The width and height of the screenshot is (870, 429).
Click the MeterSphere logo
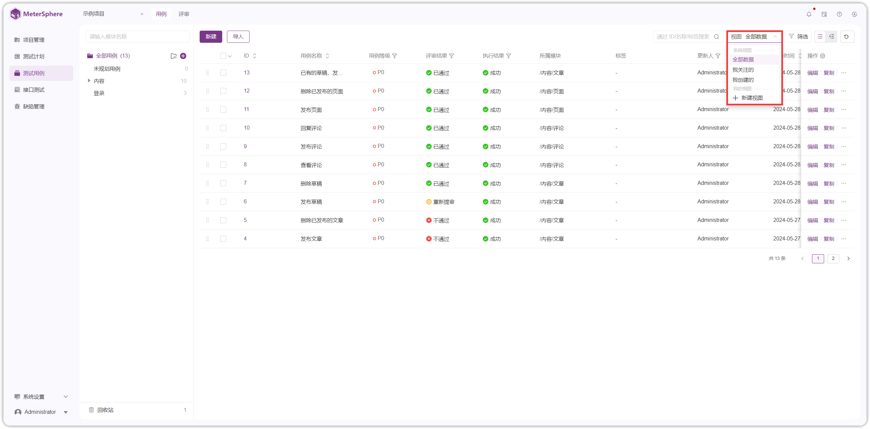coord(36,14)
